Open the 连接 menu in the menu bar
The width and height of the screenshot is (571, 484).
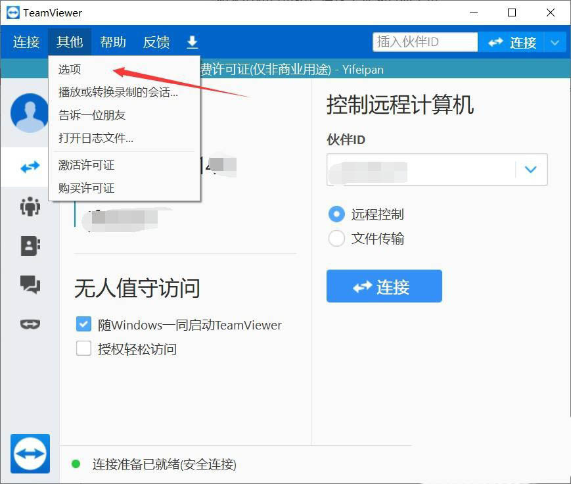tap(26, 42)
